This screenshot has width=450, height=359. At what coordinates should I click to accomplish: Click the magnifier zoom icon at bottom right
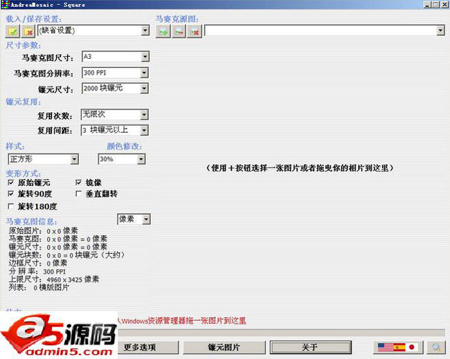click(x=436, y=347)
